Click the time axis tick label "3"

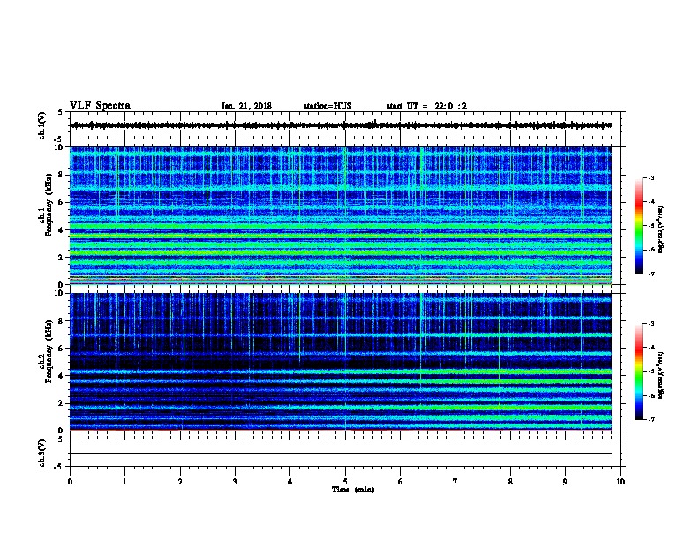click(235, 482)
